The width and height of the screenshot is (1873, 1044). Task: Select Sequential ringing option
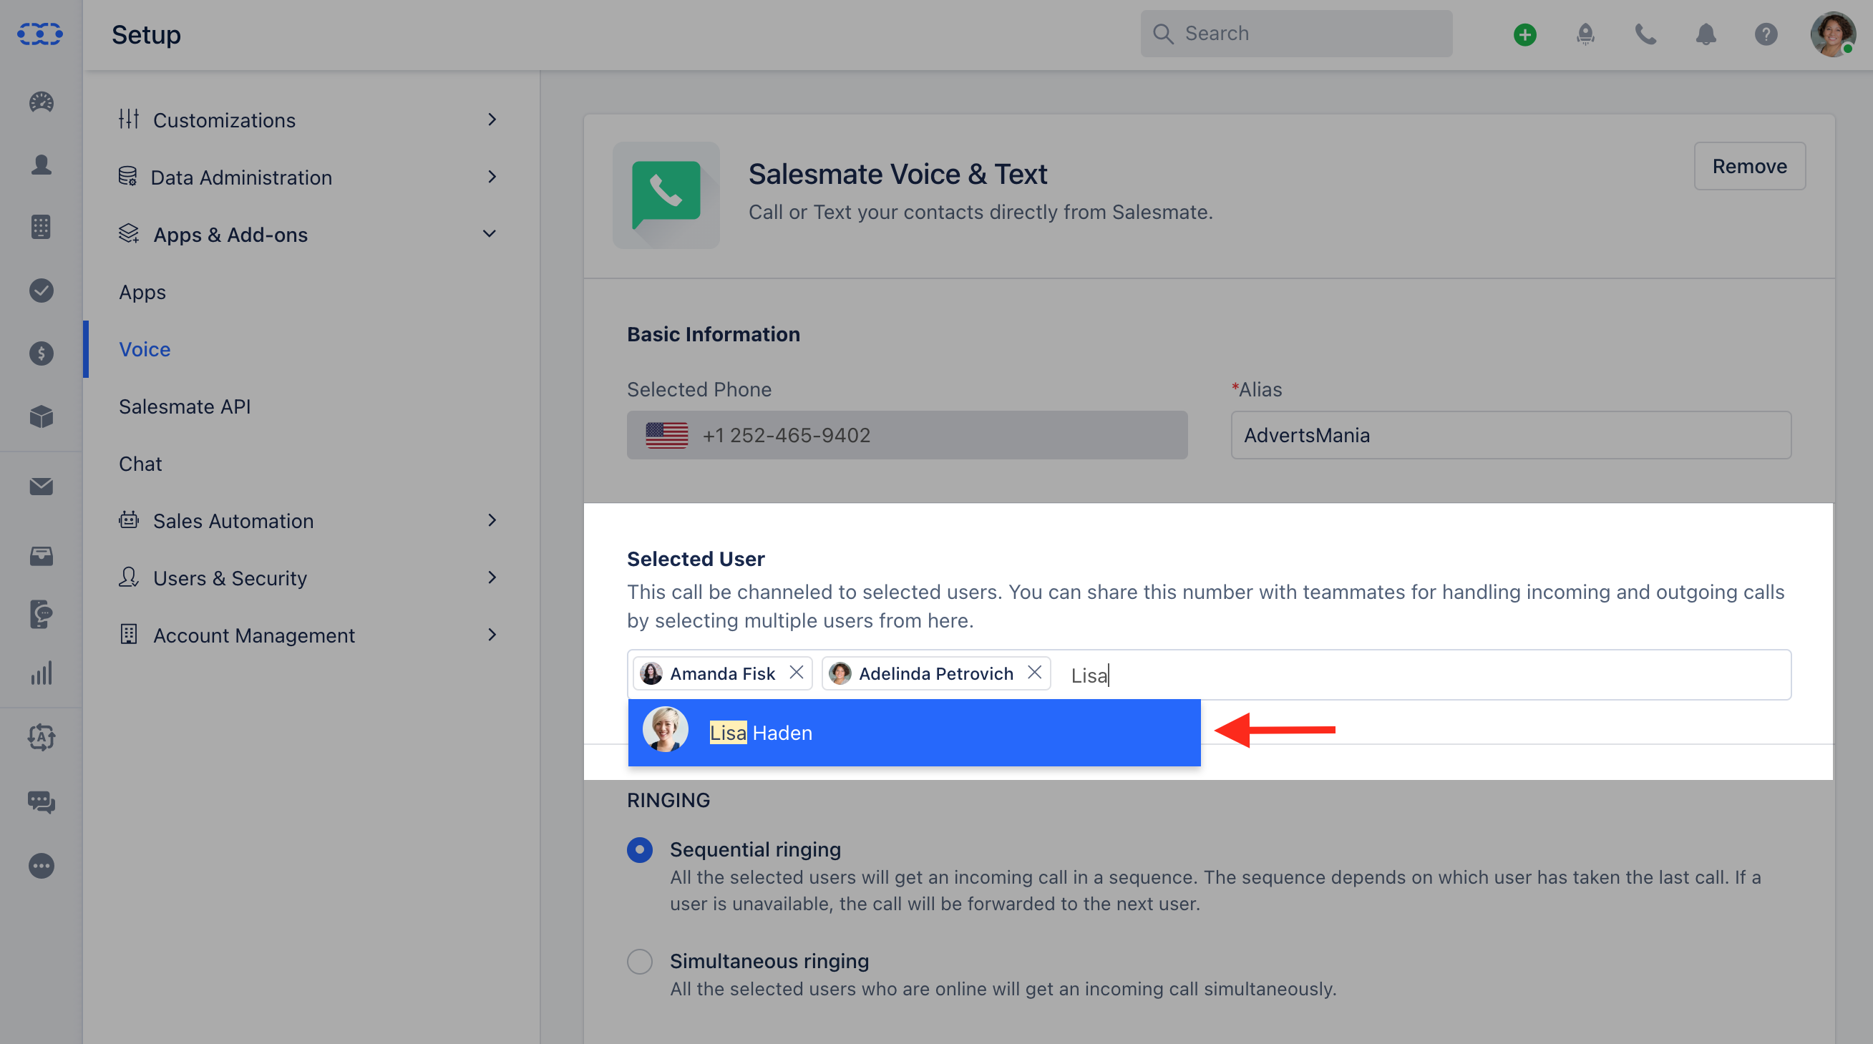[x=640, y=849]
